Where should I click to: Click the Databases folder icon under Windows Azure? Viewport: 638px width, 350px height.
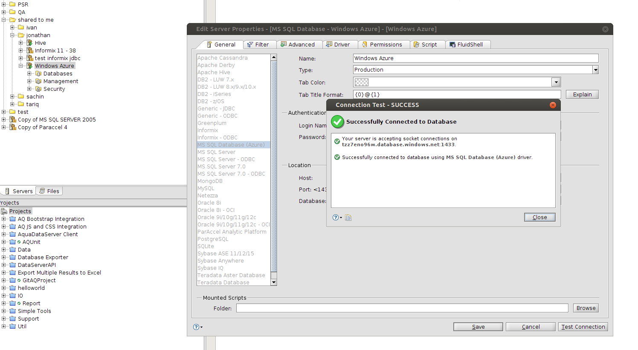[38, 73]
